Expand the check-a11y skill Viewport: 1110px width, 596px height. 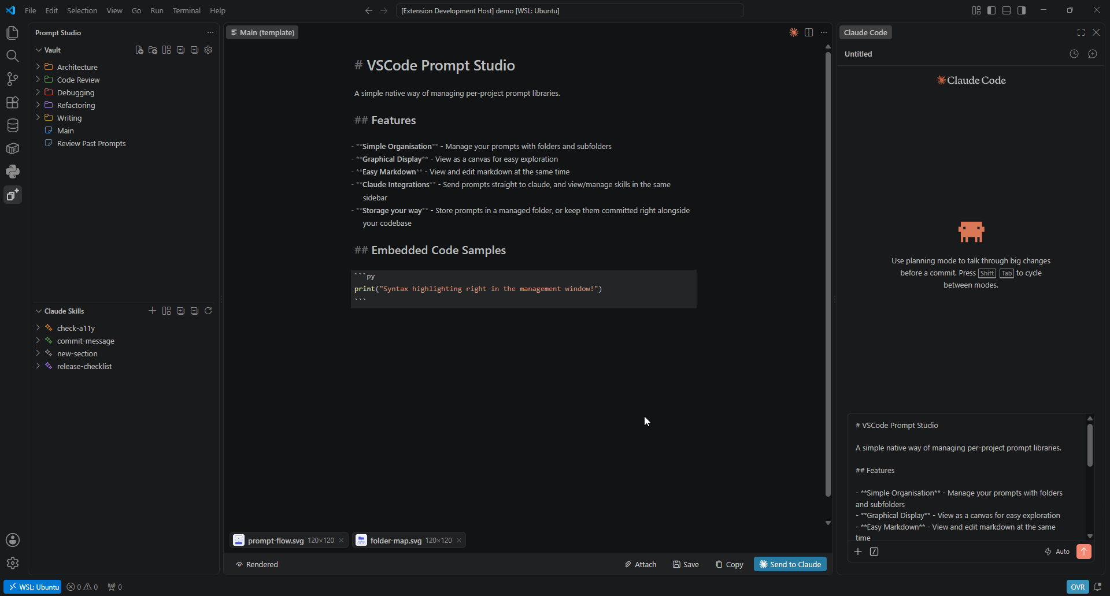[x=38, y=328]
